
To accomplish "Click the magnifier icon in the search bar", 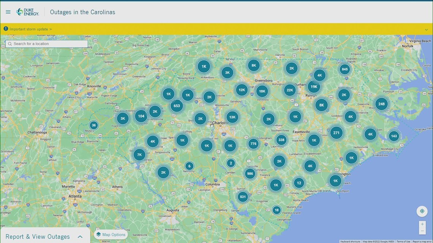I will 9,44.
